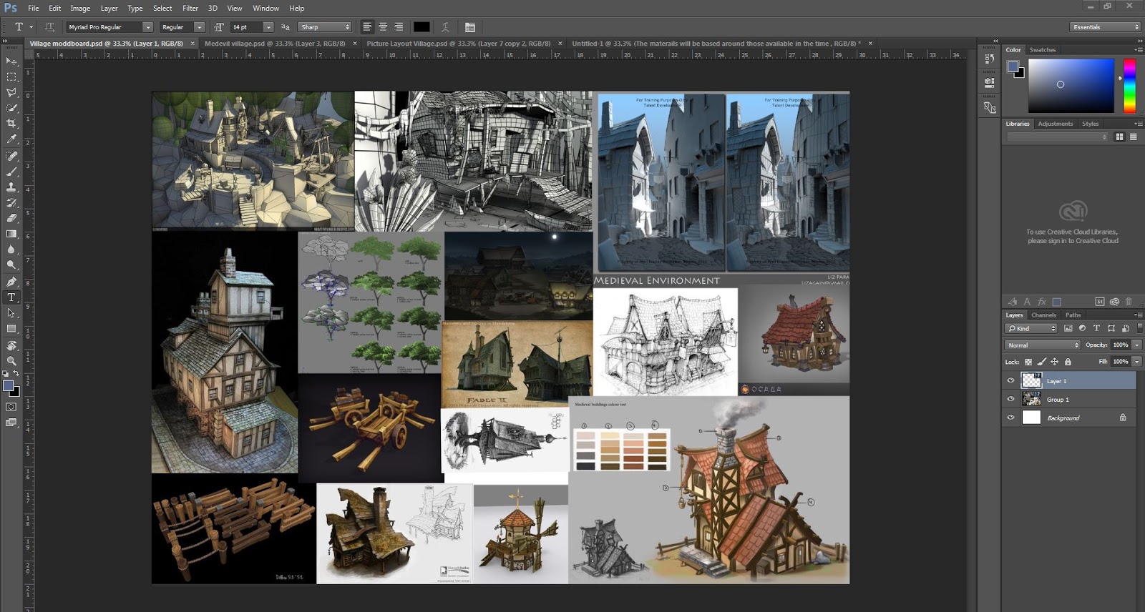Image resolution: width=1145 pixels, height=612 pixels.
Task: Open the Filter menu
Action: [x=190, y=8]
